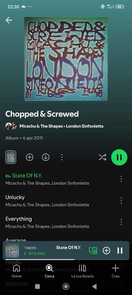Open options for the Everything track
132x295 pixels.
coord(121,222)
